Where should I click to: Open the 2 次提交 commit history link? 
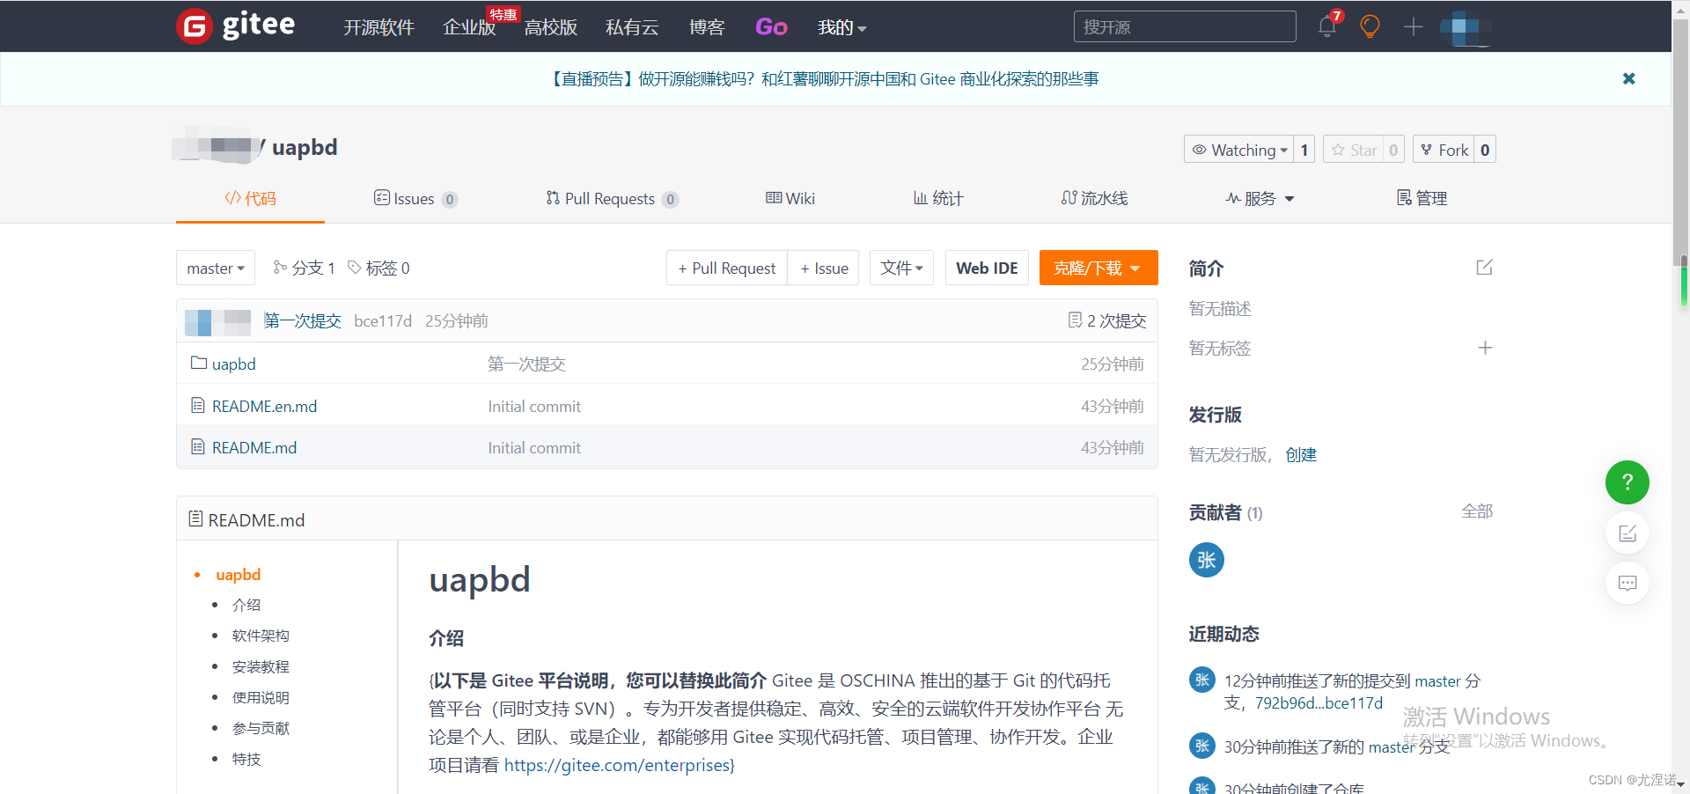tap(1107, 320)
